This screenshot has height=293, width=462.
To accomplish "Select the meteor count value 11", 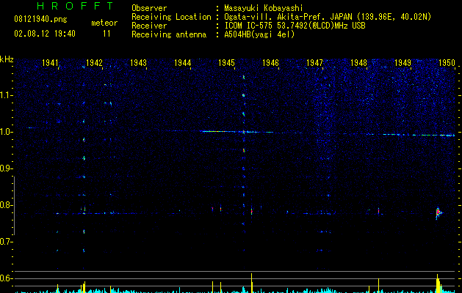I will coord(107,34).
